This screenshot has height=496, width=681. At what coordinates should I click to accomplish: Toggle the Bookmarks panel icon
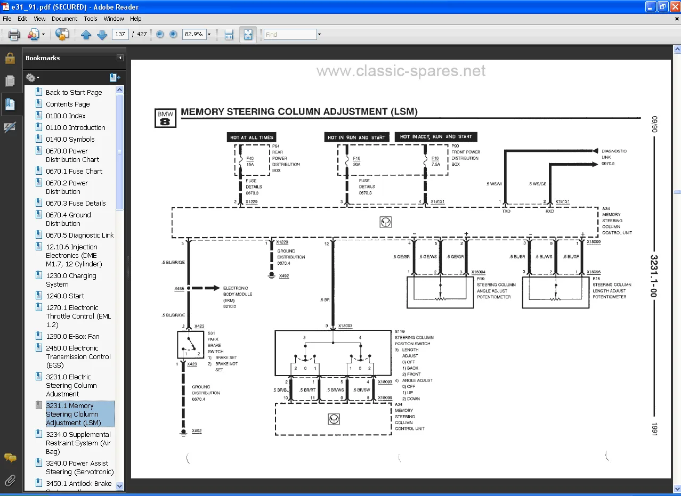(x=10, y=104)
